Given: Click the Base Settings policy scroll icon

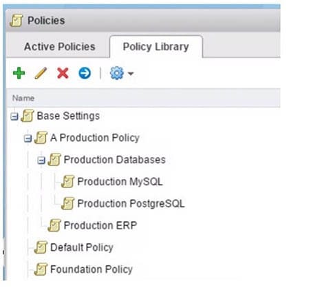Looking at the screenshot, I should pos(28,116).
